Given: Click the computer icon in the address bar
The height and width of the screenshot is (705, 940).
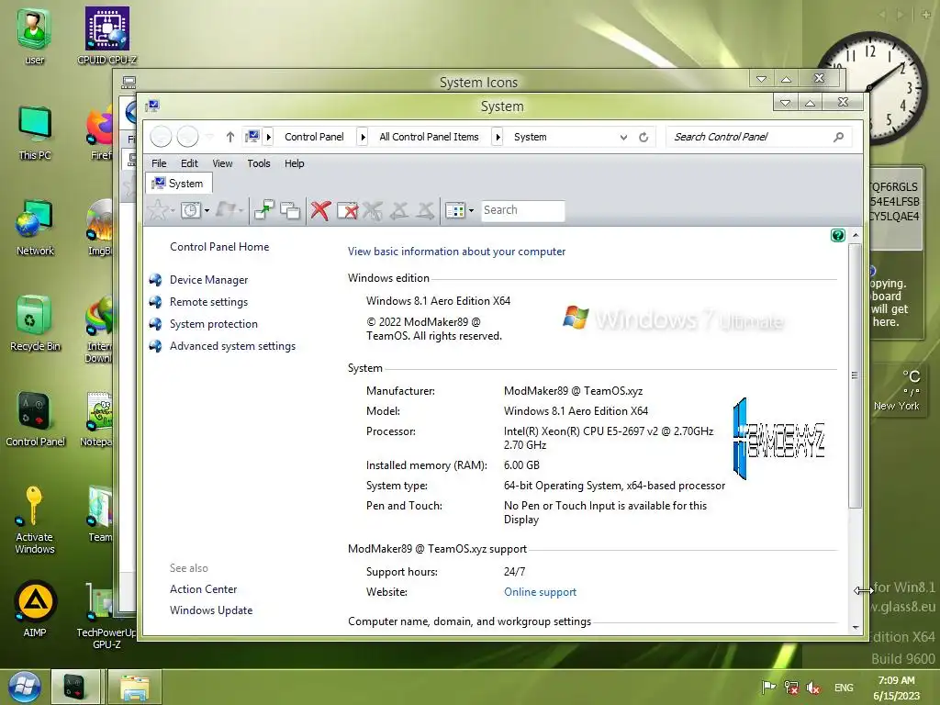Looking at the screenshot, I should [x=252, y=137].
